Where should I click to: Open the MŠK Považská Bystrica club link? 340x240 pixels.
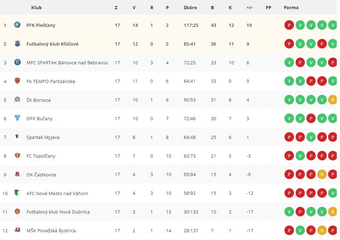pyautogui.click(x=51, y=231)
